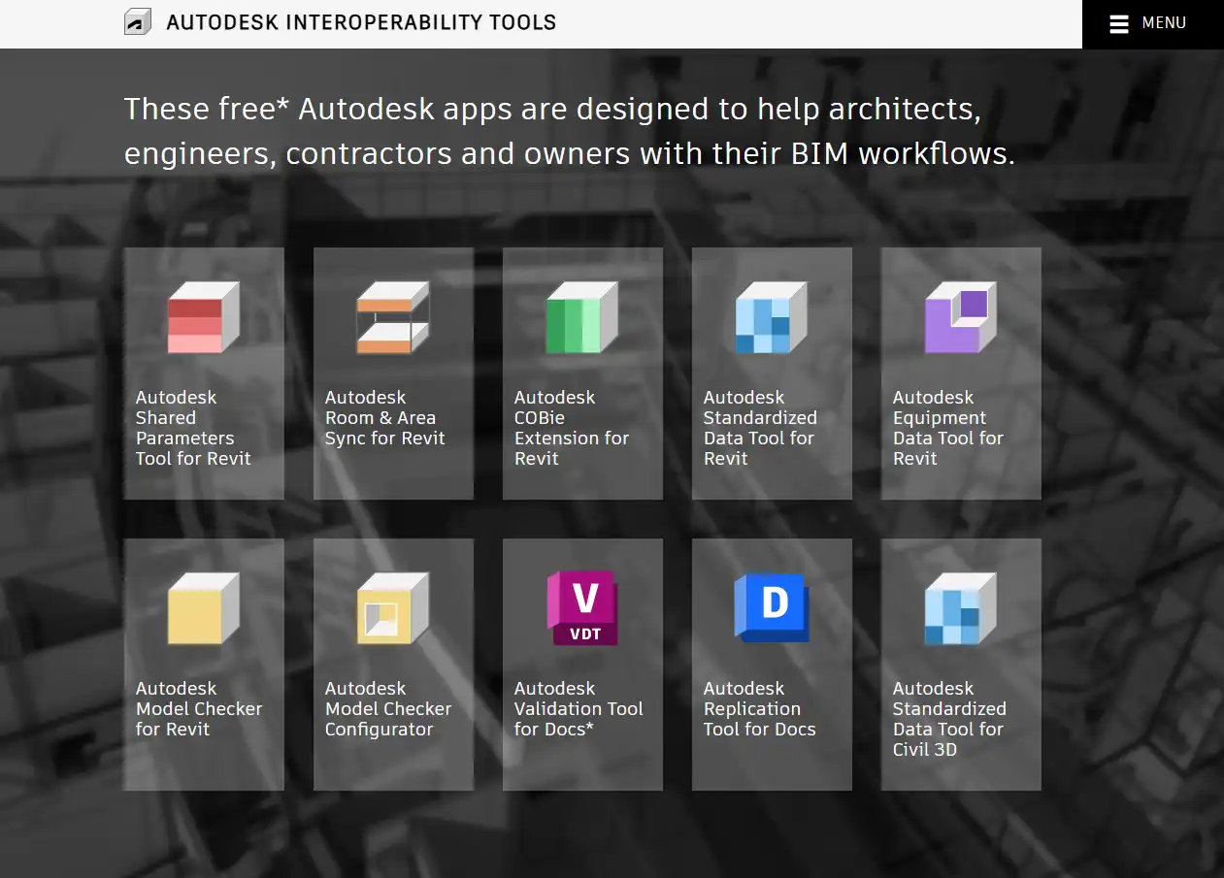The image size is (1224, 878).
Task: Click the COBie Extension green cube icon
Action: click(581, 317)
